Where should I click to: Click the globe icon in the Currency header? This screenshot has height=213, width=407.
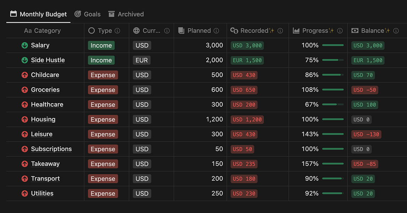point(136,31)
